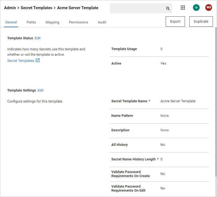Click the Duplicate button
This screenshot has height=197, width=217.
(x=201, y=22)
